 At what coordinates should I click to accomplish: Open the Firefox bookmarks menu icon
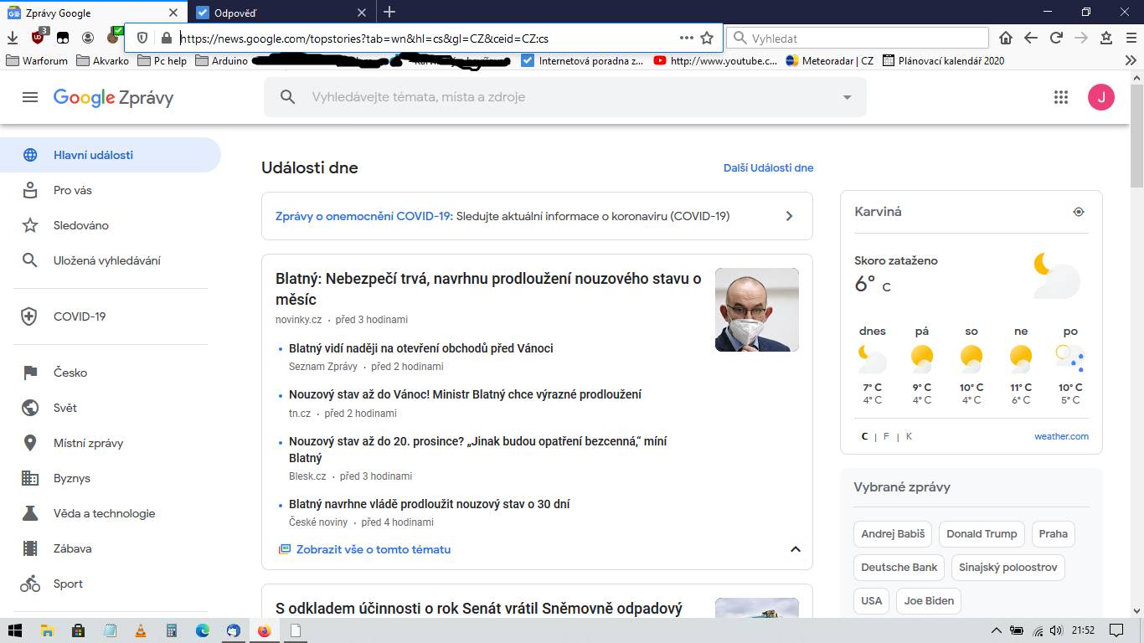[1106, 38]
